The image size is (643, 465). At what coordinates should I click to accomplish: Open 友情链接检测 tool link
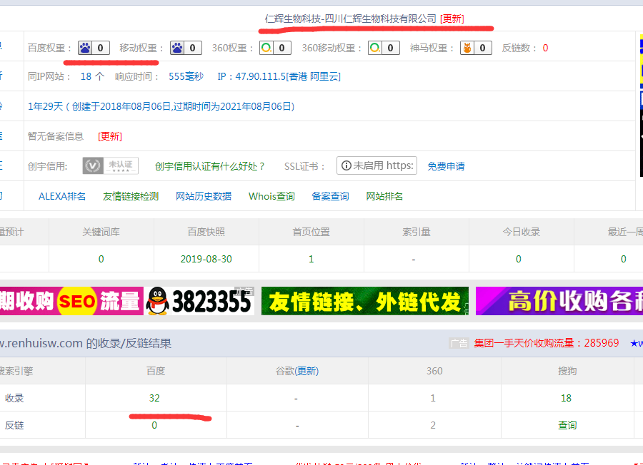tap(131, 196)
